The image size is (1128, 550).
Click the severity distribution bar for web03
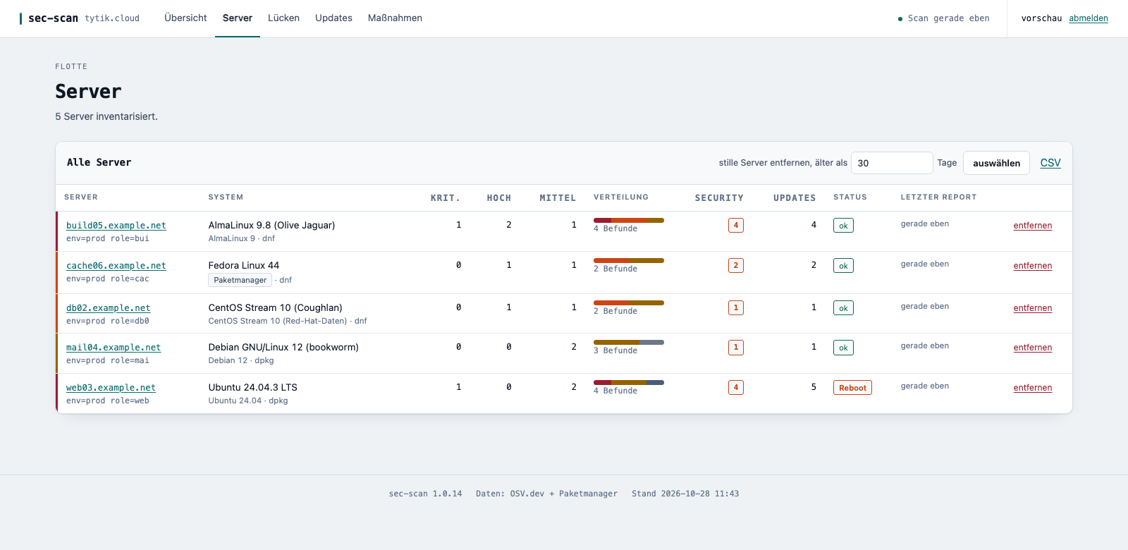coord(629,383)
